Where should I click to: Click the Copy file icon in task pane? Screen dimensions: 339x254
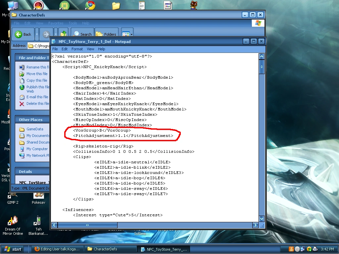pos(22,81)
